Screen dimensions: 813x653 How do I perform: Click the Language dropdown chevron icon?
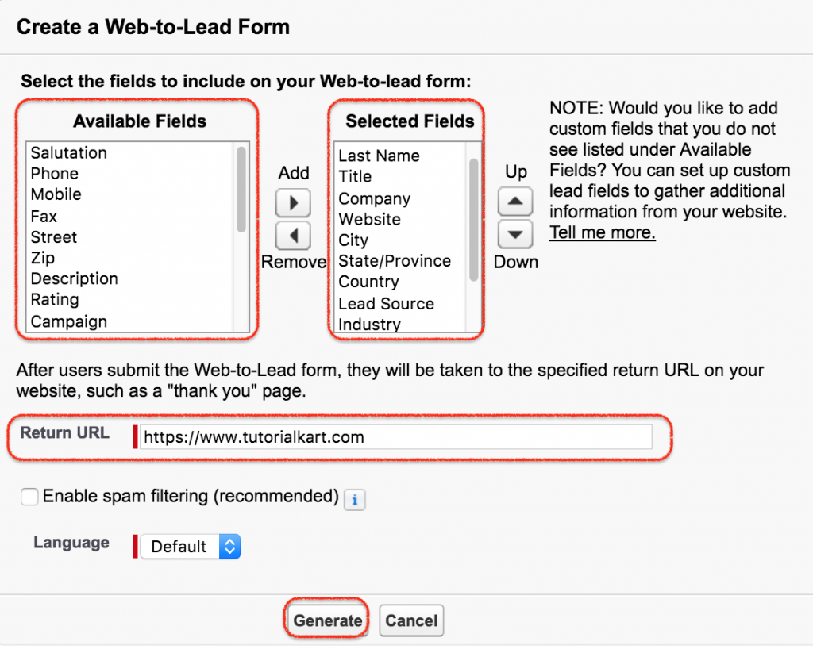pyautogui.click(x=229, y=546)
